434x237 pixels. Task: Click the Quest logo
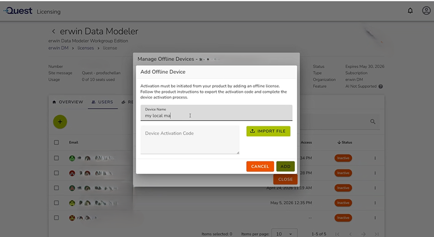coord(18,11)
